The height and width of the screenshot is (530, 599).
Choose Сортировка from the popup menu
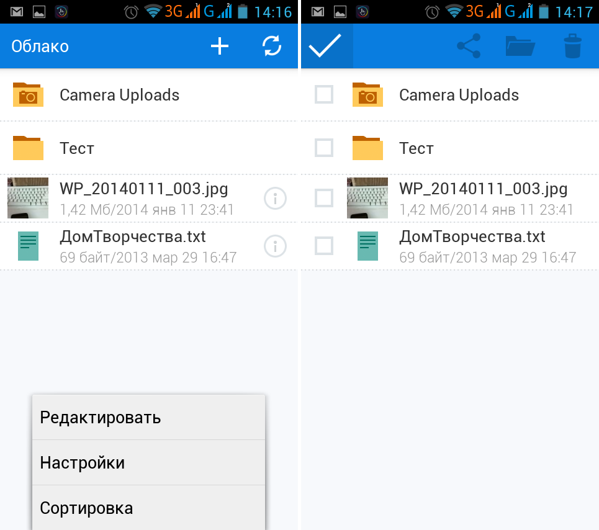[148, 508]
